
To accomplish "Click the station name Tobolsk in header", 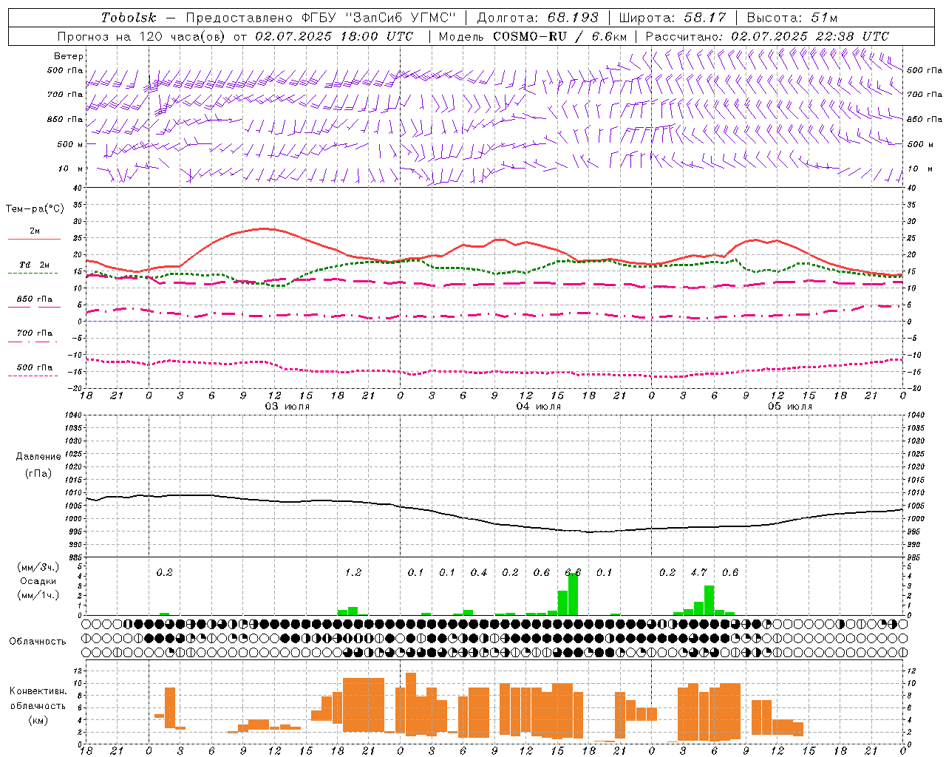I will 129,18.
